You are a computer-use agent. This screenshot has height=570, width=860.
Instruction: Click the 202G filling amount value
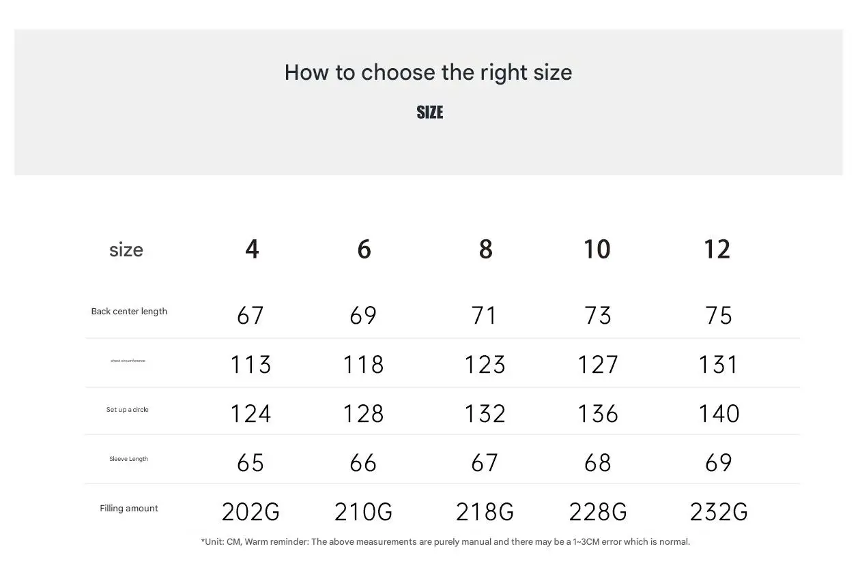[x=250, y=512]
